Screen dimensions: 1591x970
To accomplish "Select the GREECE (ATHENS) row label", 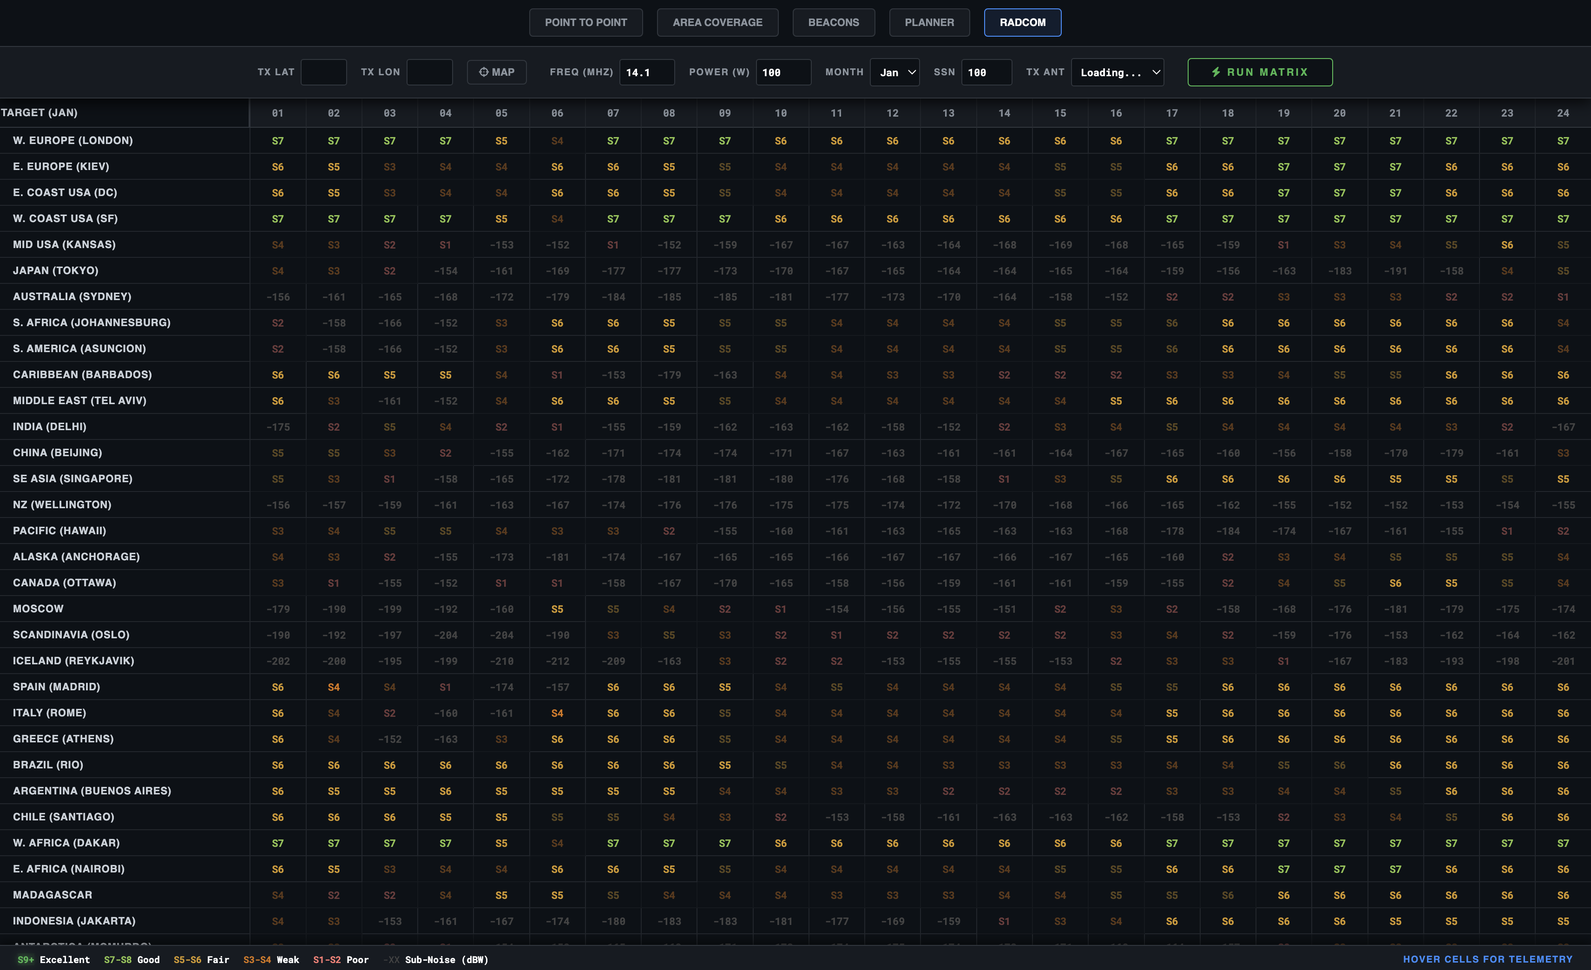I will click(63, 739).
